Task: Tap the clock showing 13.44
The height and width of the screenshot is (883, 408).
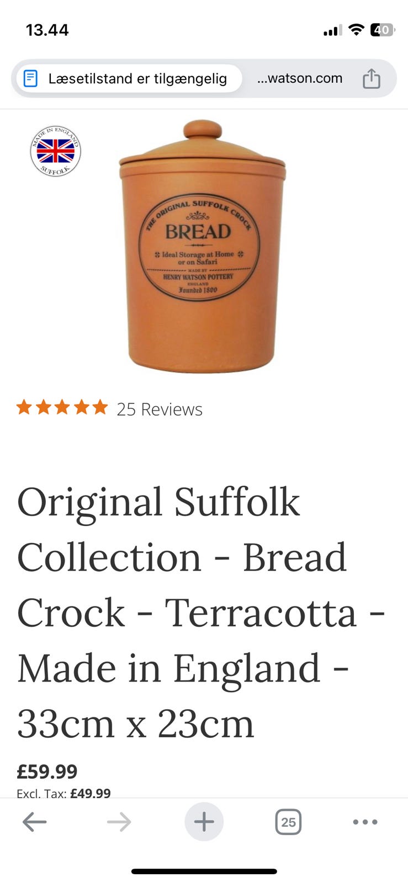Action: [x=47, y=30]
